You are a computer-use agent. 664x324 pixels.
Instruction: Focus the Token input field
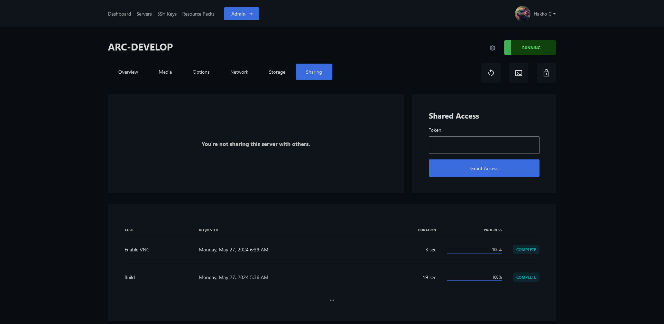tap(484, 145)
